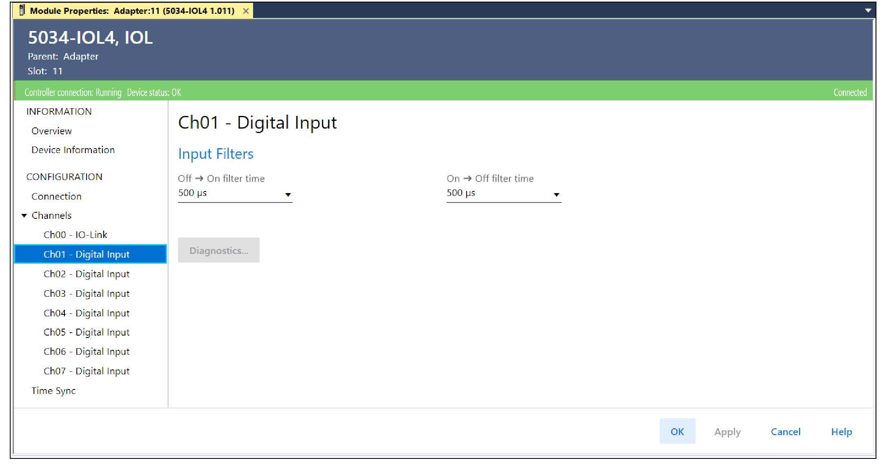This screenshot has width=885, height=467.
Task: Click the Parent: Adapter text
Action: point(63,56)
